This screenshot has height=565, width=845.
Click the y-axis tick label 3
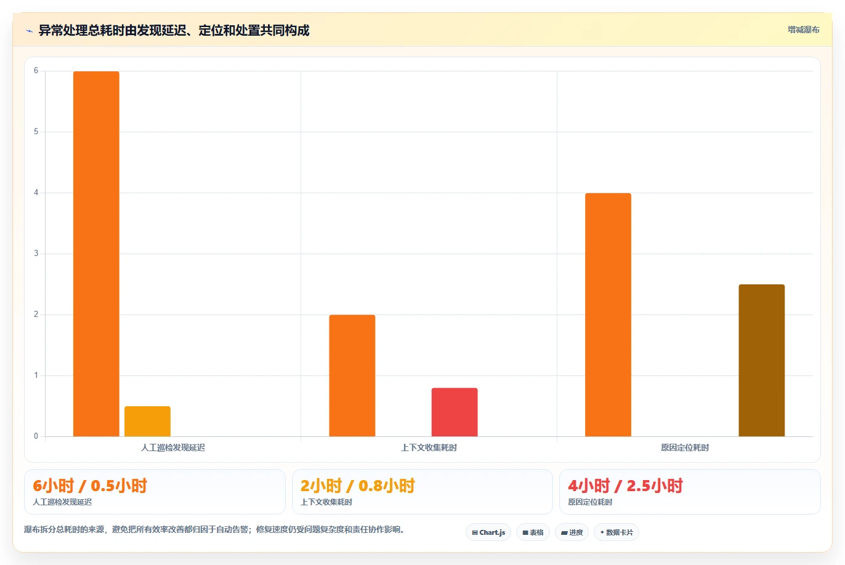(x=36, y=254)
